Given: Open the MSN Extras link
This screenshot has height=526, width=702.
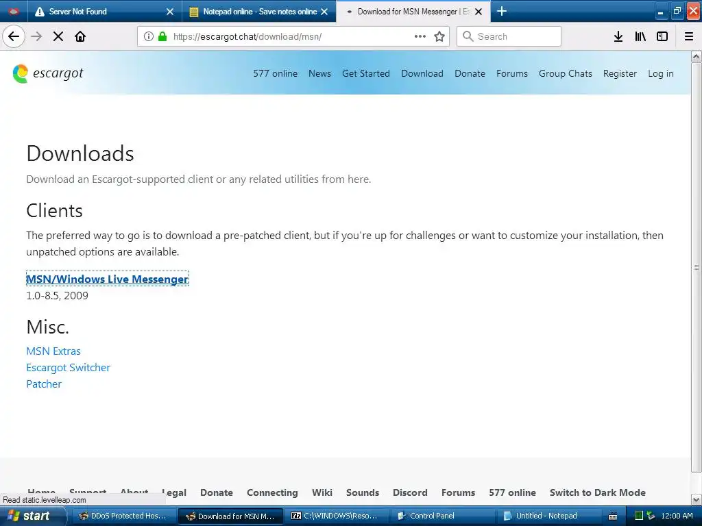Looking at the screenshot, I should click(x=53, y=351).
